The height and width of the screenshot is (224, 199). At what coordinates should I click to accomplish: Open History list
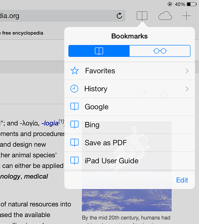point(129,89)
